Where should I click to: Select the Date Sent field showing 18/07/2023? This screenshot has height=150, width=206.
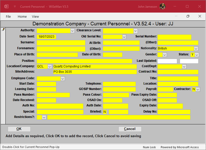tap(46, 37)
